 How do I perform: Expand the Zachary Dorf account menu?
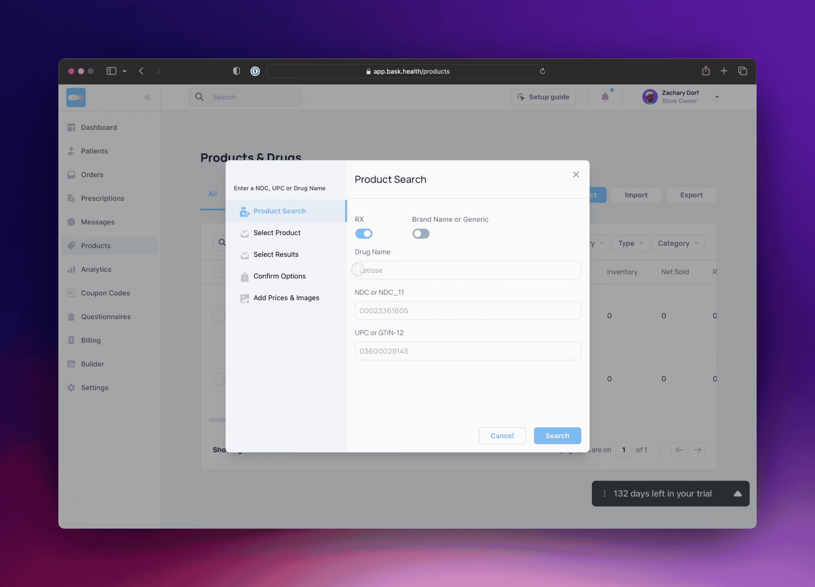(x=717, y=97)
